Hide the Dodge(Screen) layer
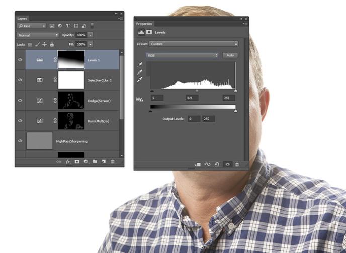 coord(20,100)
